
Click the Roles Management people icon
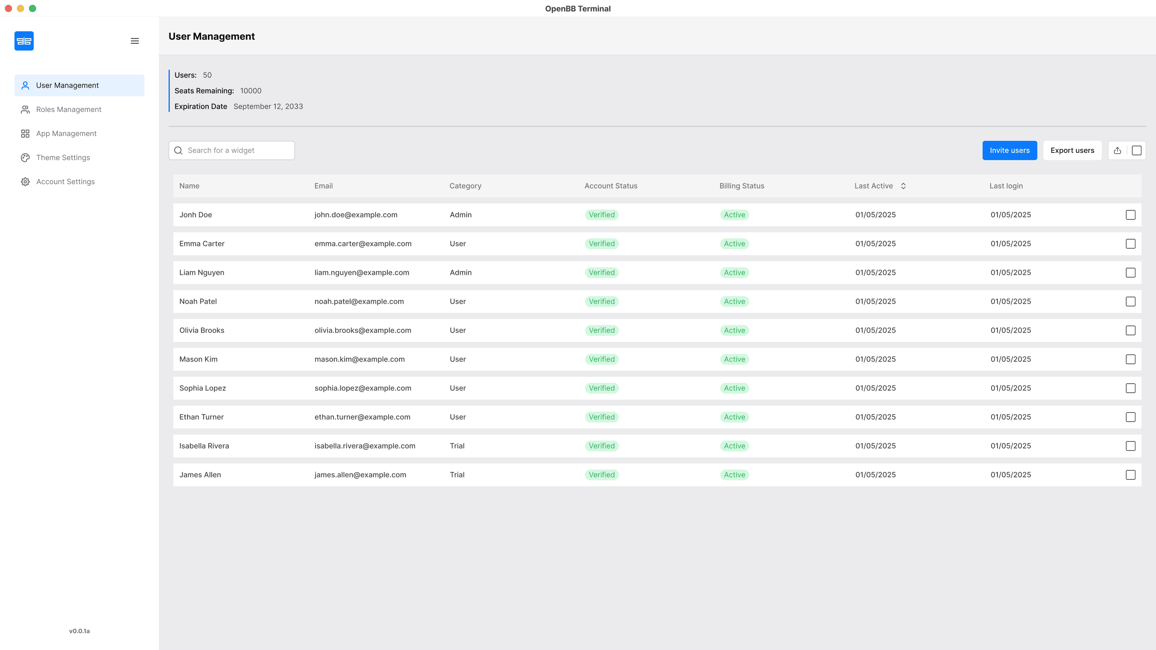point(25,110)
